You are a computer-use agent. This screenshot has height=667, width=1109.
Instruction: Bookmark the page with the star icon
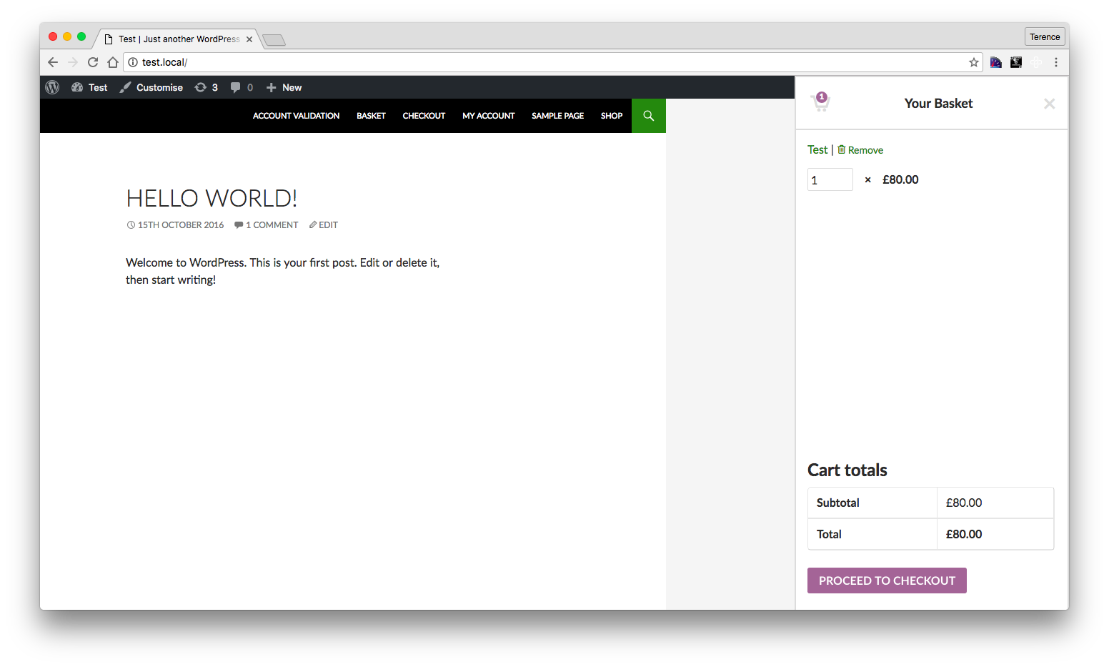973,62
